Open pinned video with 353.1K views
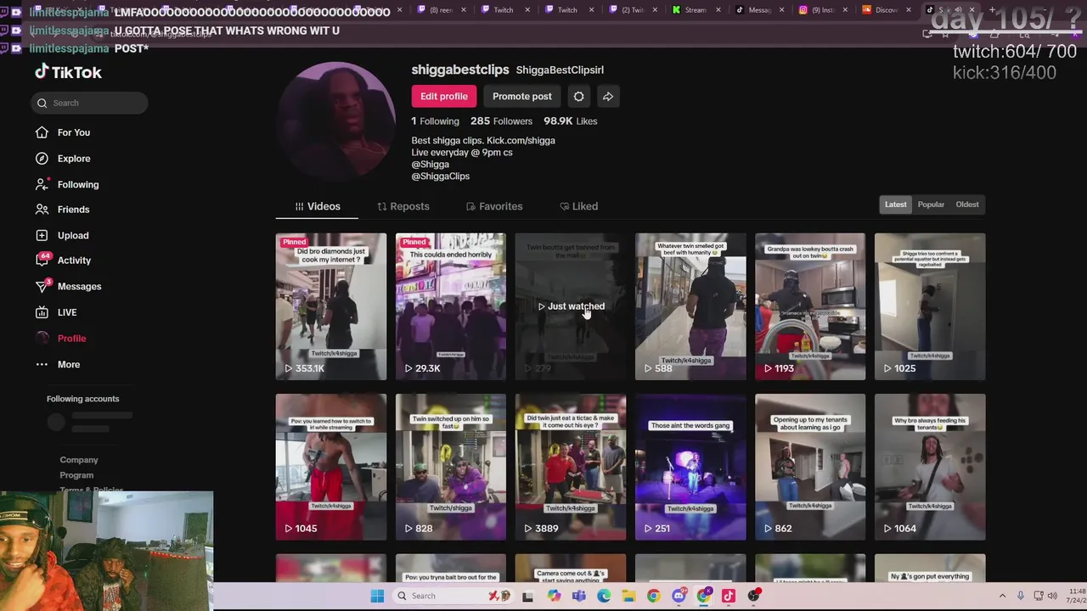Screen dimensions: 1087x611 coord(330,305)
